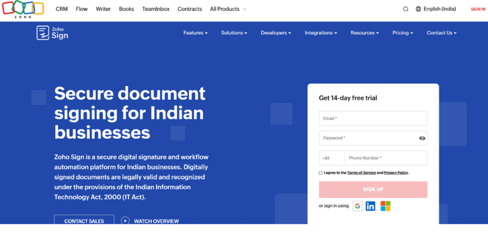Expand the Developers menu
The width and height of the screenshot is (488, 244).
tap(276, 33)
